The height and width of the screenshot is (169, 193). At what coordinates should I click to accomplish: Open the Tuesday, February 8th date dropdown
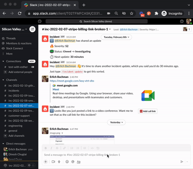coord(116,37)
